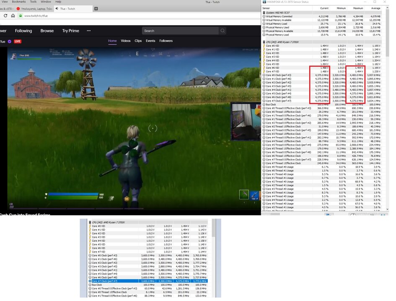Click the clock icon of Core #4 Clock (perf #1) in upper HWiNFO
396x301 pixels.
point(264,90)
